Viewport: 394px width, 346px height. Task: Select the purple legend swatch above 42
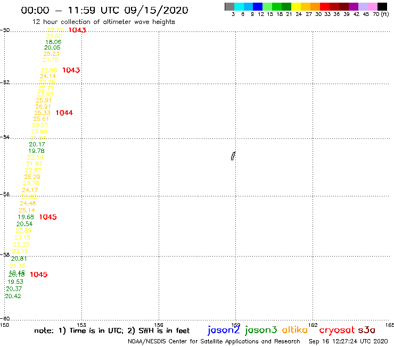354,6
